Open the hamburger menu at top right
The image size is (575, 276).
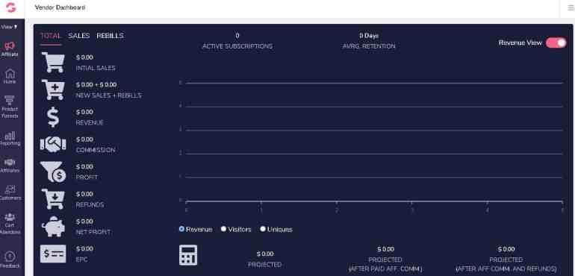pyautogui.click(x=571, y=7)
